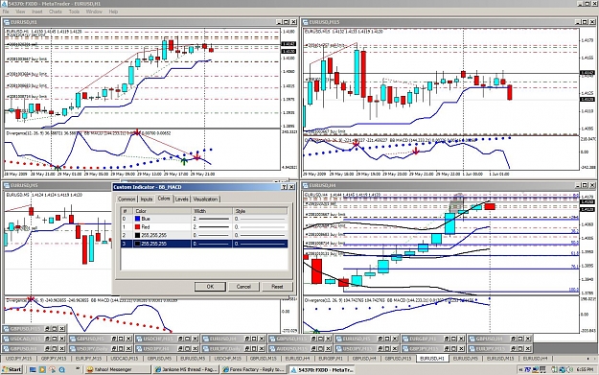Click the Show Desktop quick launch icon

[x=33, y=369]
